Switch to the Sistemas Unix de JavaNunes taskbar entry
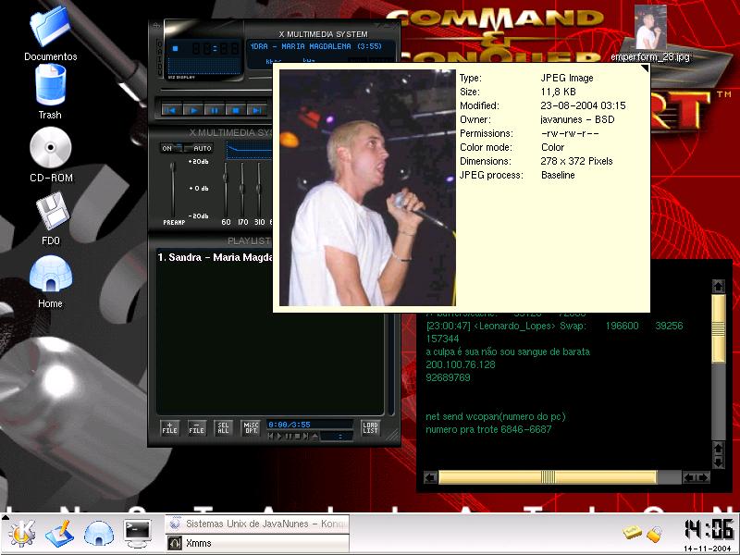 click(x=257, y=524)
